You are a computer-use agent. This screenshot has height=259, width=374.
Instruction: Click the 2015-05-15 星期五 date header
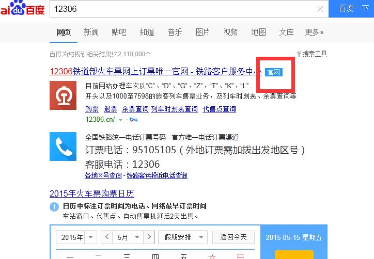pos(293,237)
